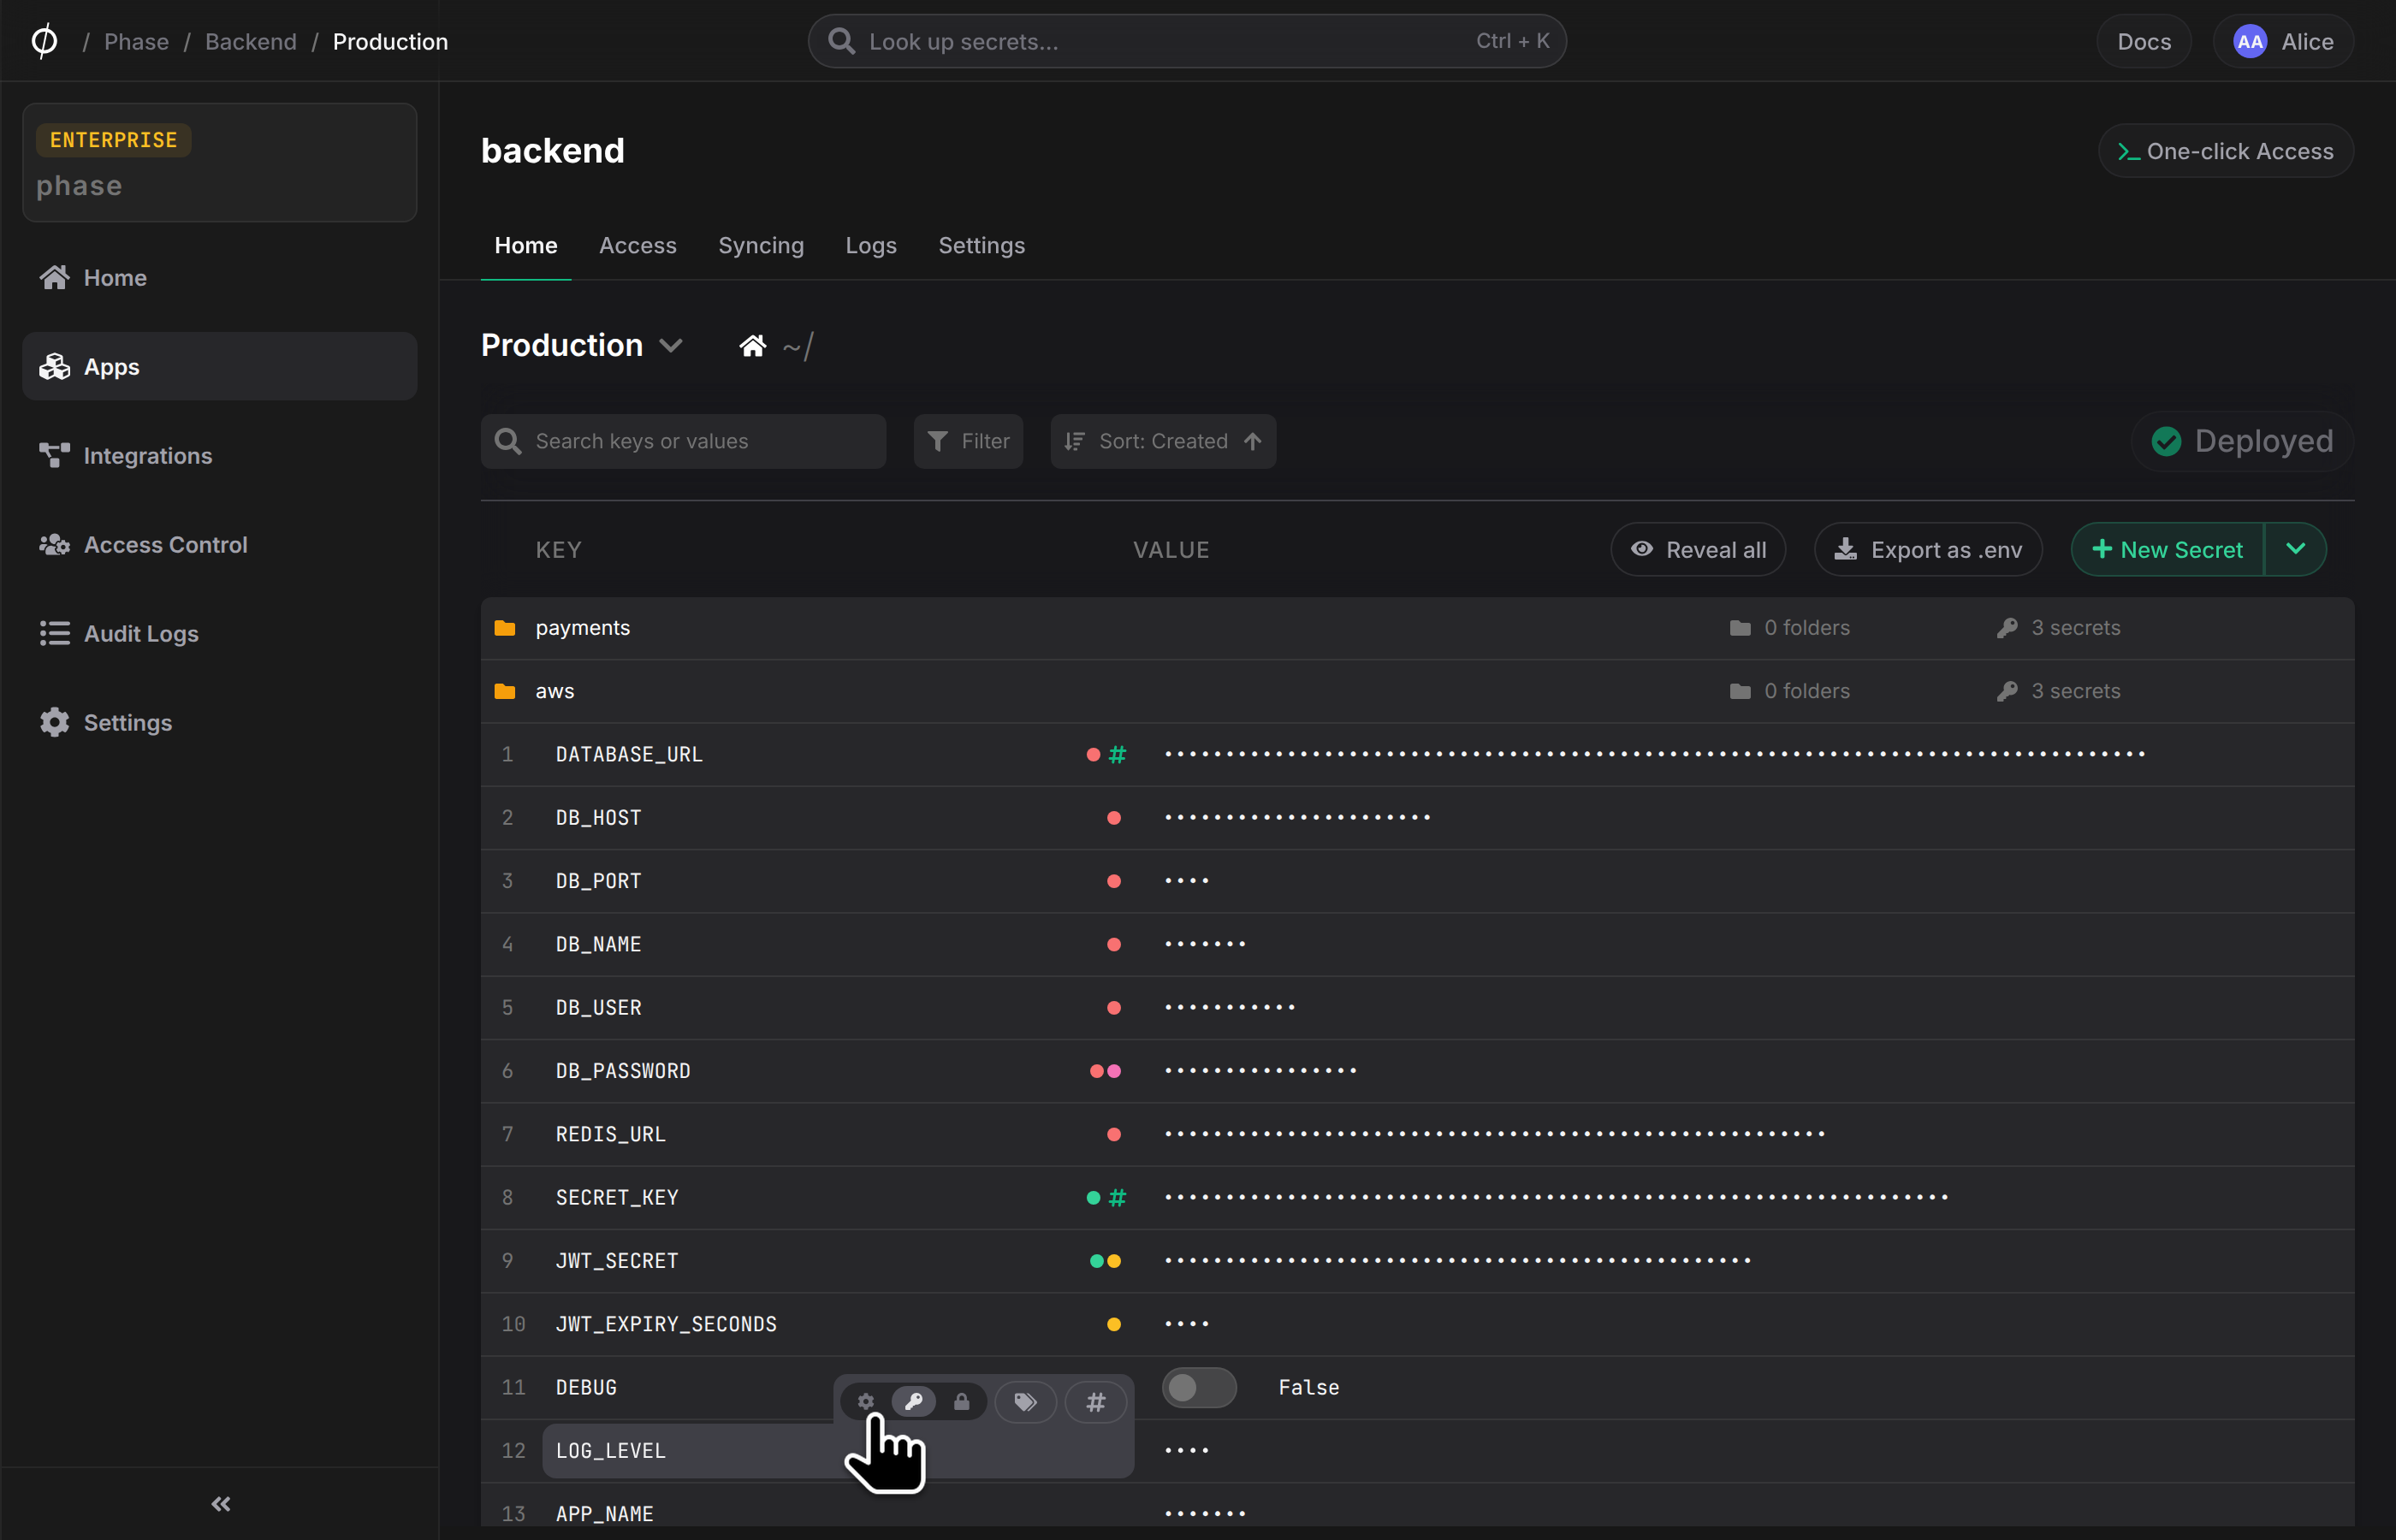Click One-click Access button

pos(2226,151)
